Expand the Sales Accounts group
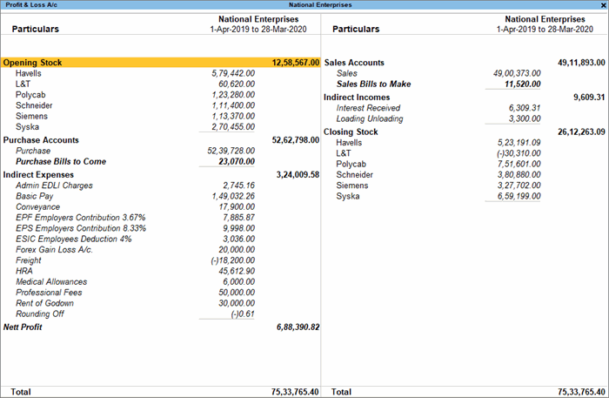The image size is (609, 398). click(354, 64)
